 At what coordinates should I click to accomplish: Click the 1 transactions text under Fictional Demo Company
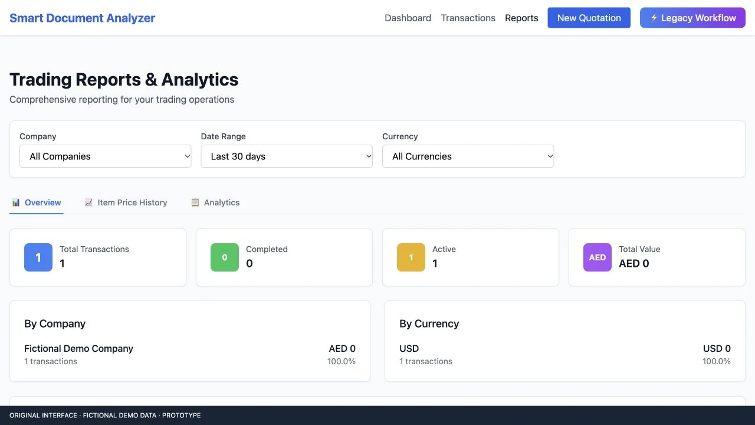point(51,361)
